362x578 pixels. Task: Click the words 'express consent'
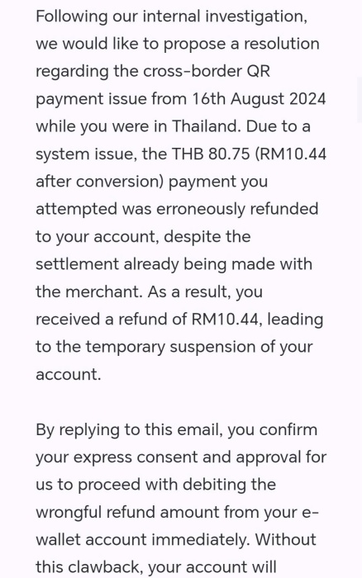point(136,457)
